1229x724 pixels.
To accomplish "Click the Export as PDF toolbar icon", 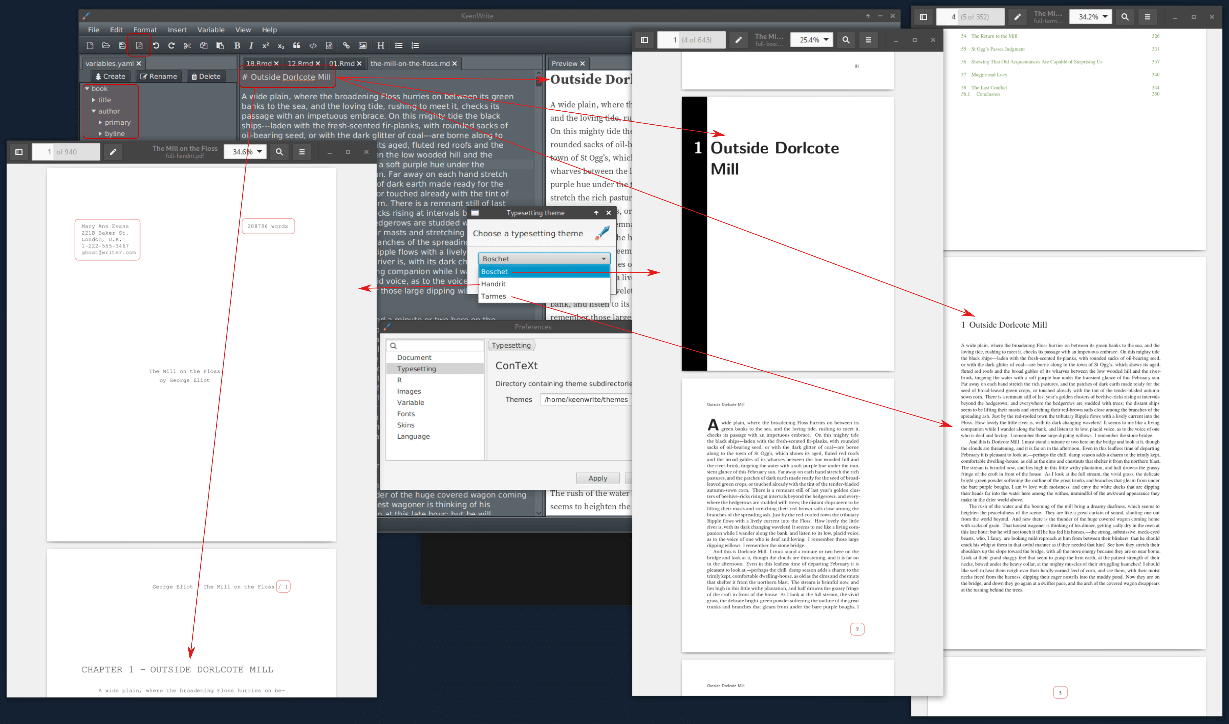I will click(139, 45).
